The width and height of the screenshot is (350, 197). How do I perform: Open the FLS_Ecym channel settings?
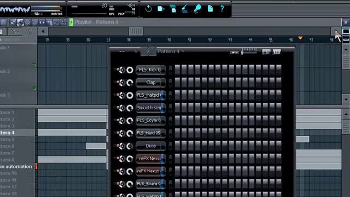[151, 120]
